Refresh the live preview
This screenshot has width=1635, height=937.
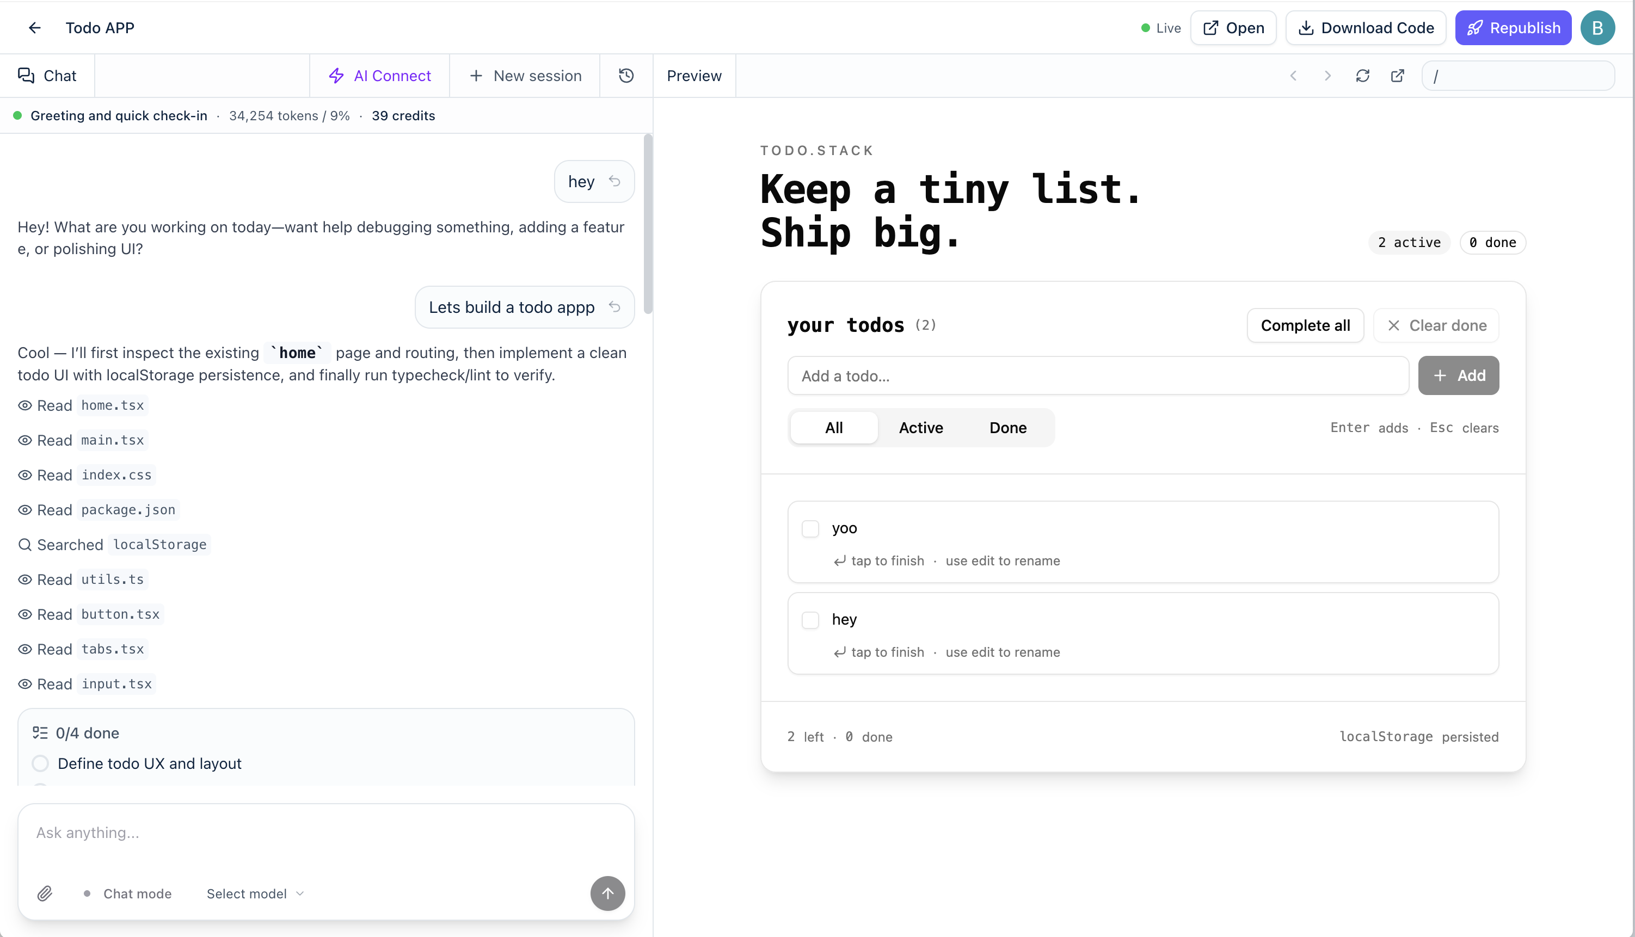(1363, 75)
